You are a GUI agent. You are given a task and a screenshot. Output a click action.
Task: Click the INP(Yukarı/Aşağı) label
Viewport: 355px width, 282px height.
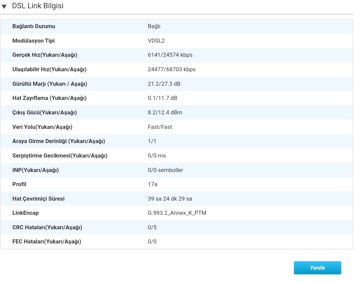pyautogui.click(x=35, y=170)
